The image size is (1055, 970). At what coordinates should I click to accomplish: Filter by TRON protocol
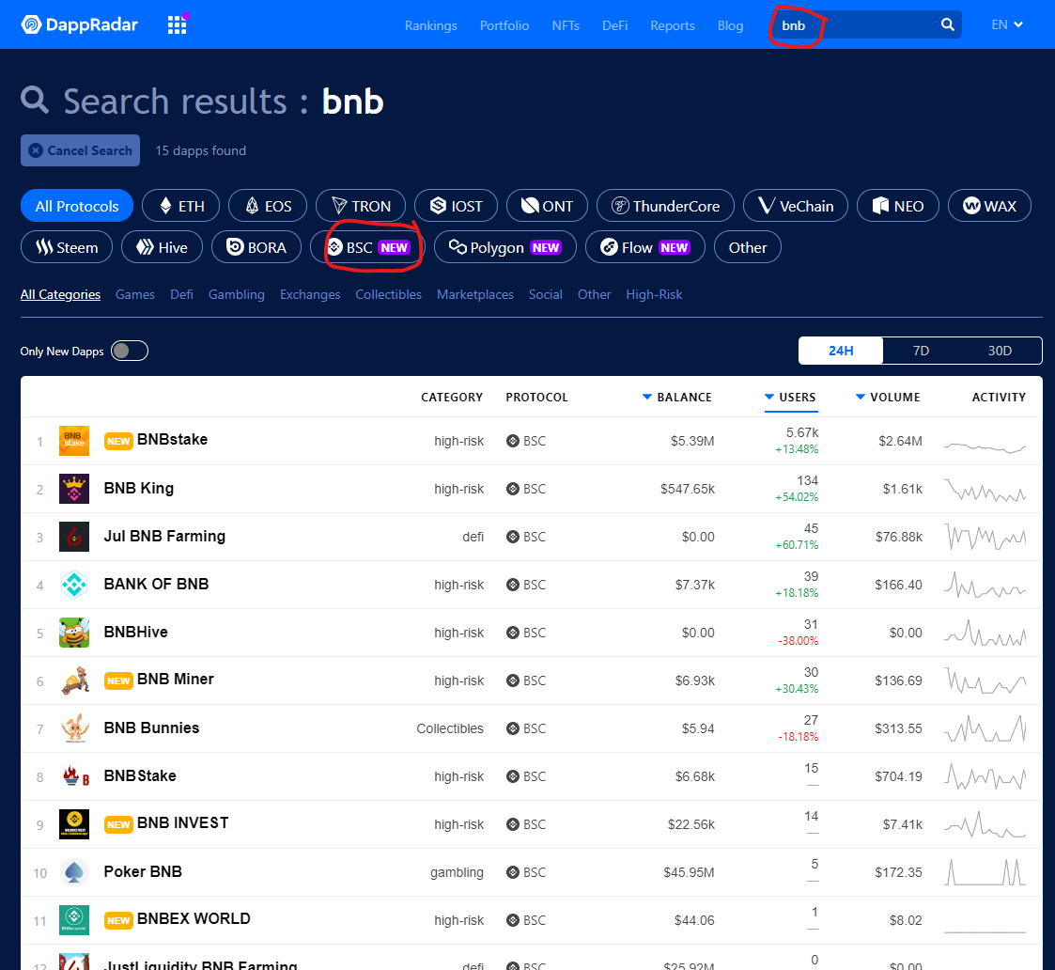[361, 206]
